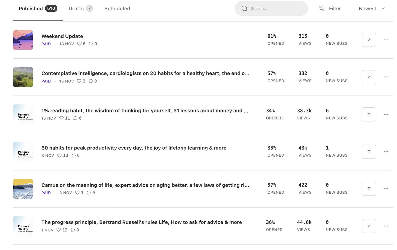Share the "Camus on the meaning of life" post
This screenshot has width=397, height=250.
[x=369, y=189]
